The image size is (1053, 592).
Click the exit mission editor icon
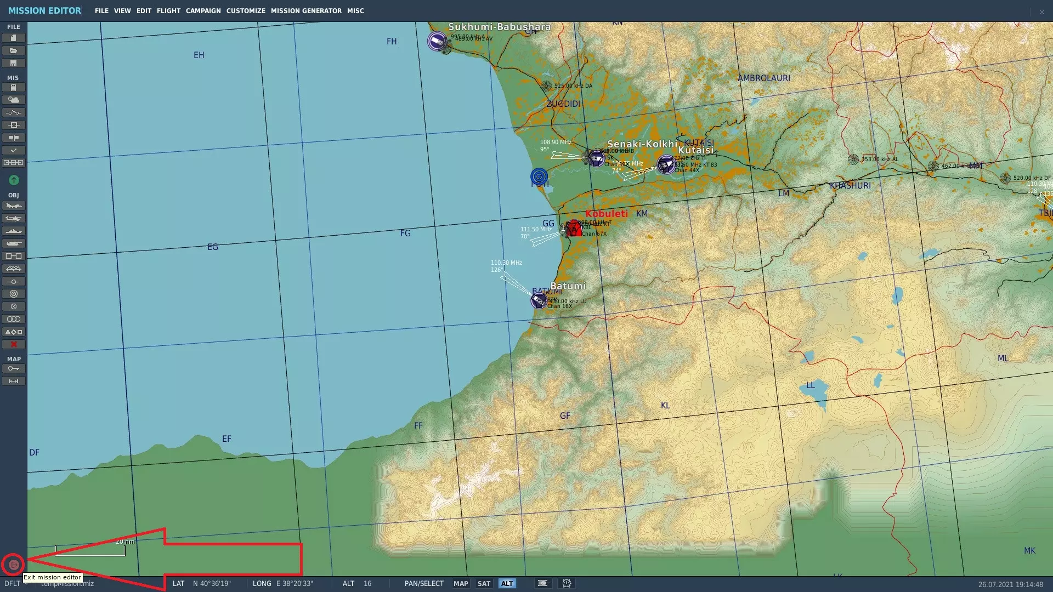pos(14,564)
